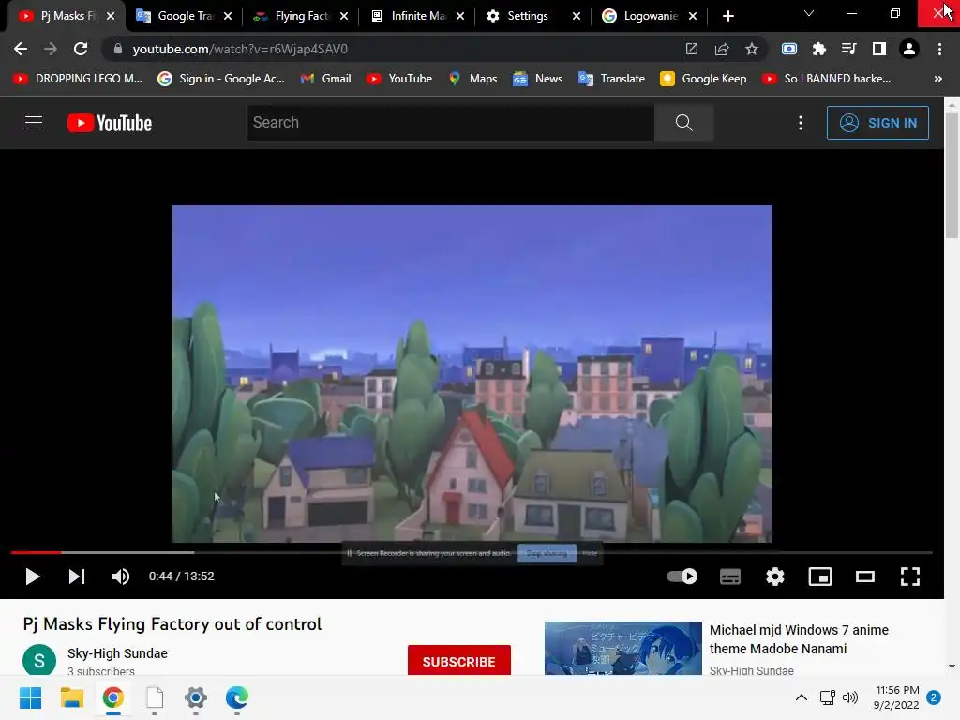960x720 pixels.
Task: Open the Gmail bookmark
Action: (325, 79)
